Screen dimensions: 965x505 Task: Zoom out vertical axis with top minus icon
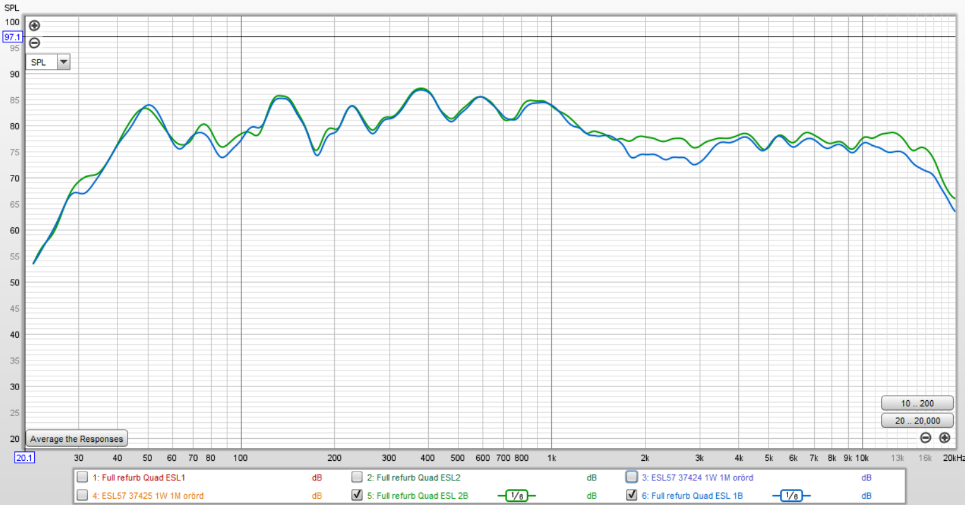pos(35,43)
